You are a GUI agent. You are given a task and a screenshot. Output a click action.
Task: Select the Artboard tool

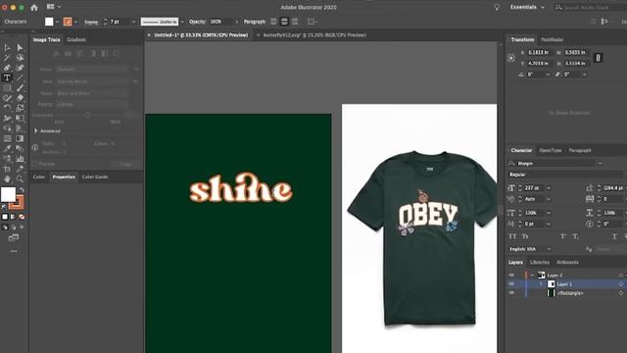coord(7,169)
